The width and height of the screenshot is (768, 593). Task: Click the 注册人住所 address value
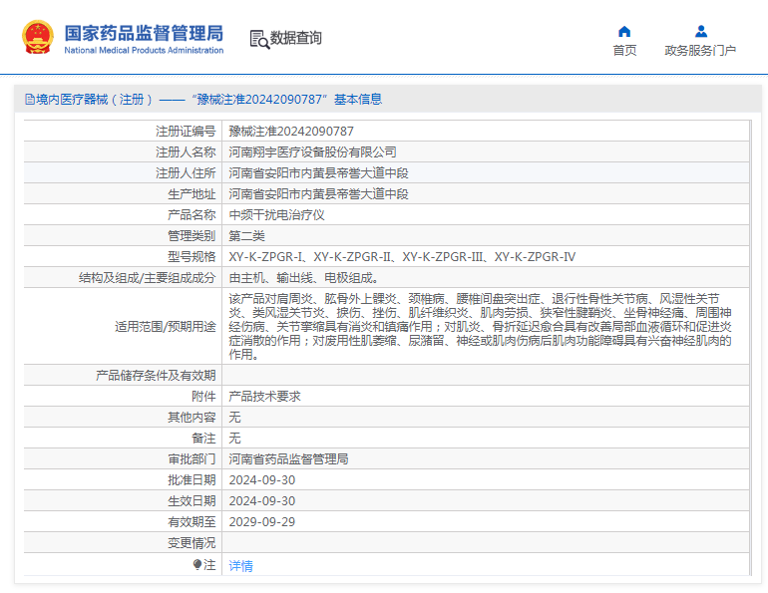coord(318,173)
